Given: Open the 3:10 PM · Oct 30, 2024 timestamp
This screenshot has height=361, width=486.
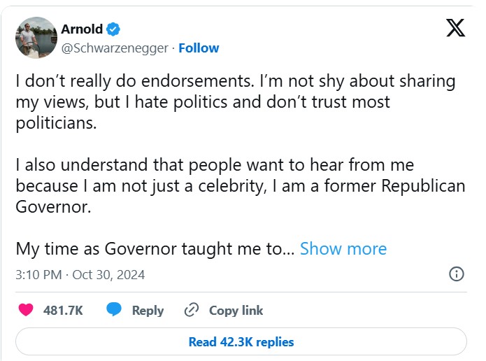Looking at the screenshot, I should tap(80, 274).
